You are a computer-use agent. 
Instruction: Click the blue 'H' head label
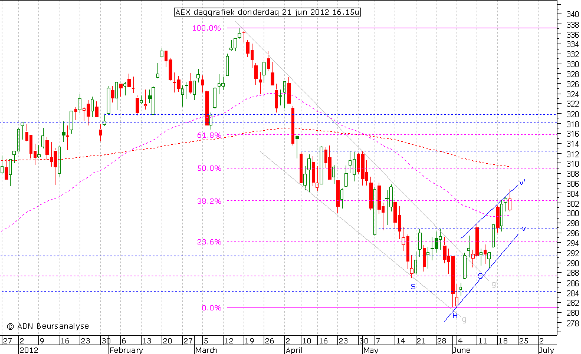[455, 316]
